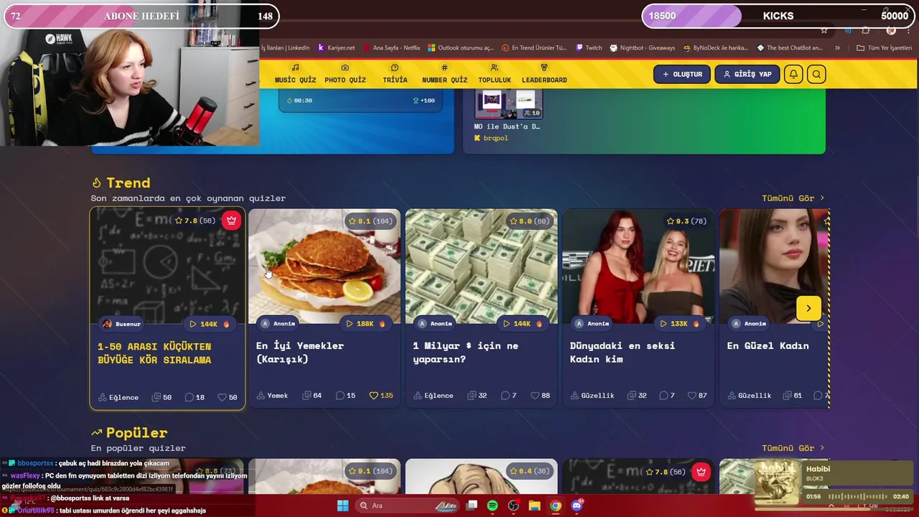The height and width of the screenshot is (517, 919).
Task: Open Spotify from the taskbar
Action: (x=493, y=506)
